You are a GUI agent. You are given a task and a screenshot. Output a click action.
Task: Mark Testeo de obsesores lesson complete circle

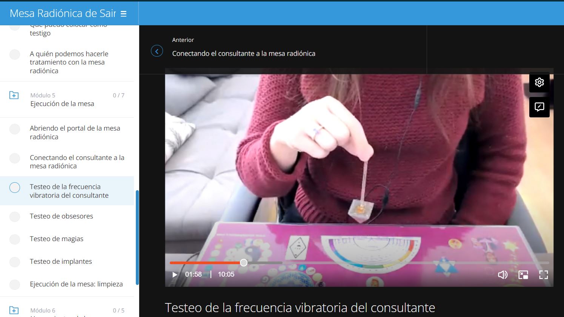point(15,217)
